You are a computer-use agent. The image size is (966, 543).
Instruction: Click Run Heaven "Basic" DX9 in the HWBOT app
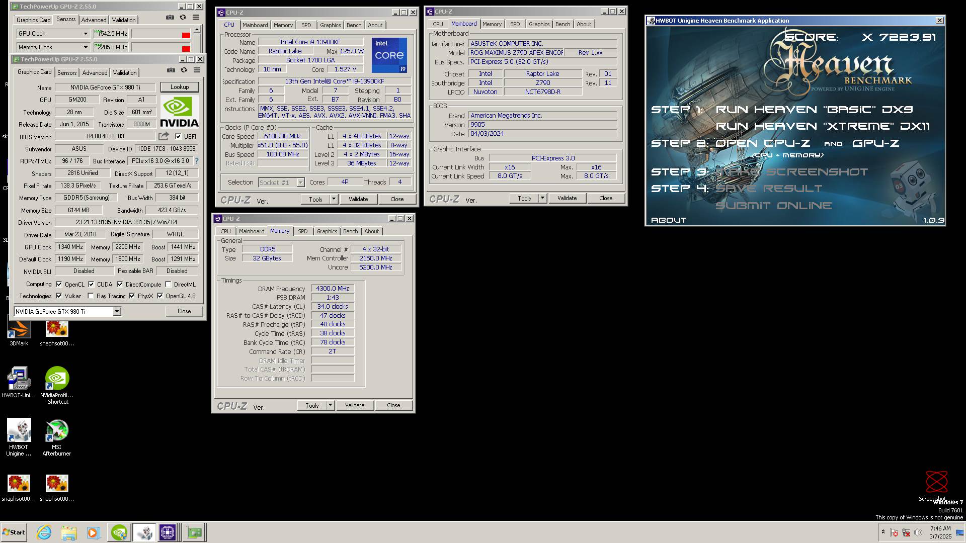point(814,110)
